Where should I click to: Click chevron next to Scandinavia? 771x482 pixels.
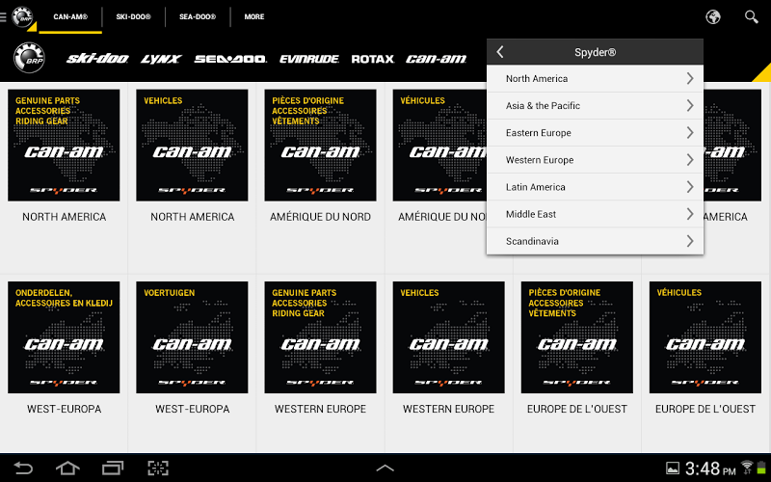pyautogui.click(x=690, y=241)
